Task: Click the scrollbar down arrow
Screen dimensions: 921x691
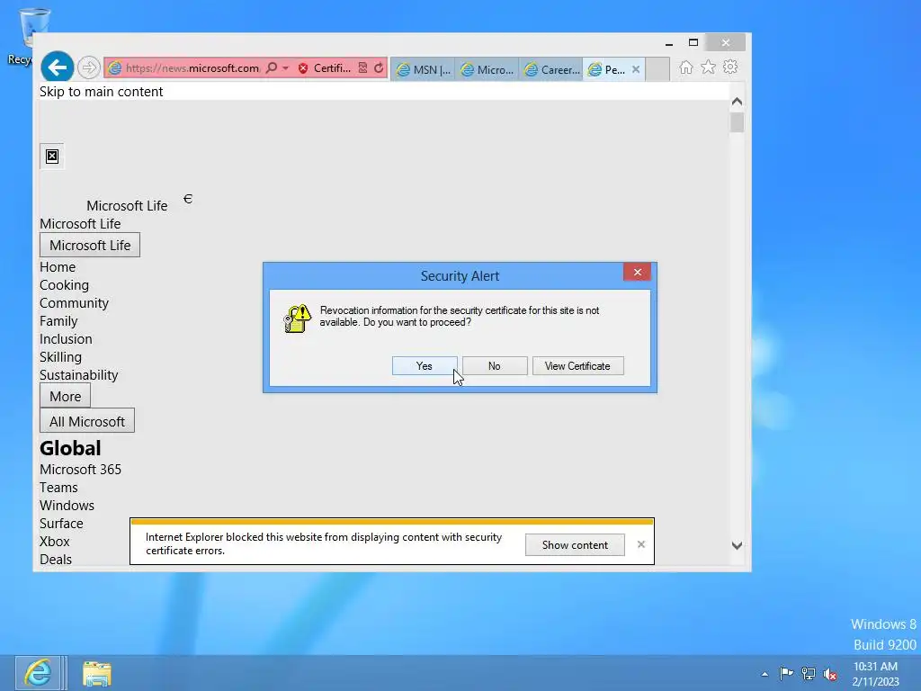Action: pyautogui.click(x=737, y=546)
